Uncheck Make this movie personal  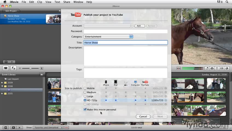(x=85, y=110)
